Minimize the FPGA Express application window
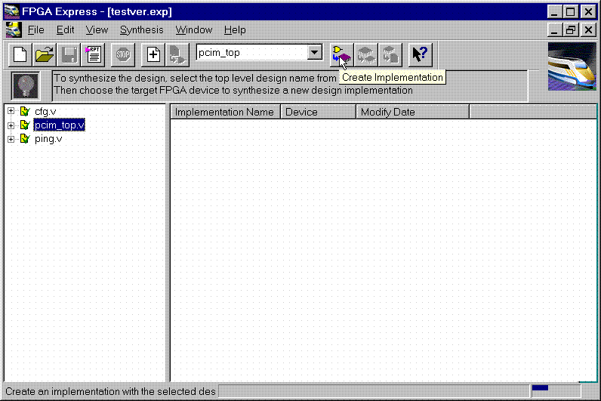Viewport: 601px width, 401px height. coord(554,11)
